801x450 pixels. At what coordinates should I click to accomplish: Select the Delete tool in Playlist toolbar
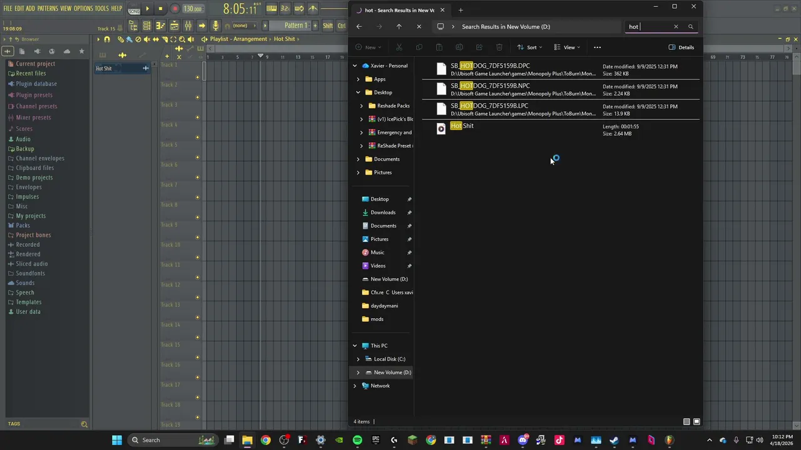click(x=138, y=39)
